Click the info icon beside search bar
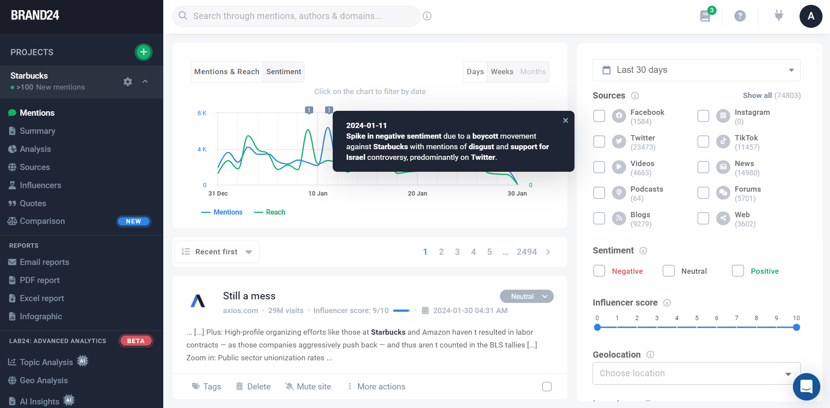The height and width of the screenshot is (408, 830). (427, 16)
